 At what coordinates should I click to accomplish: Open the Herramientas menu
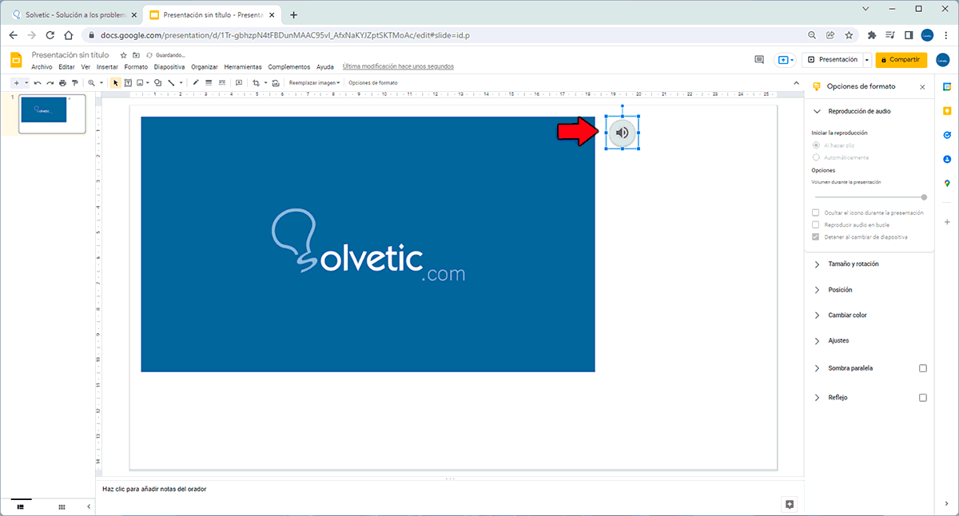[x=243, y=67]
